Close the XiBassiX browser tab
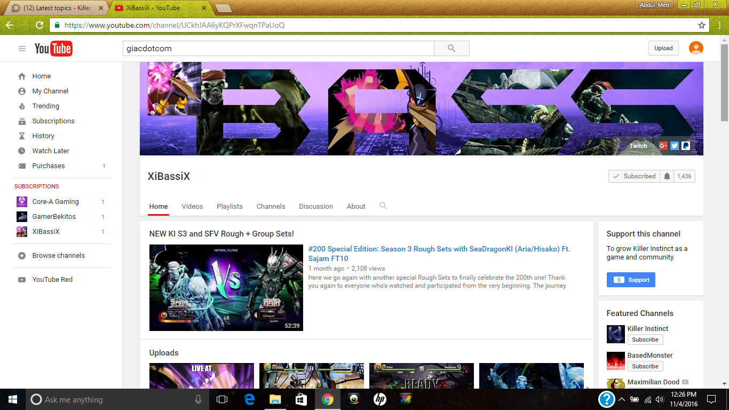Image resolution: width=729 pixels, height=410 pixels. click(204, 8)
